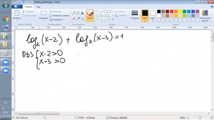
Task: Open the Paint file menu button
Action: point(17,6)
